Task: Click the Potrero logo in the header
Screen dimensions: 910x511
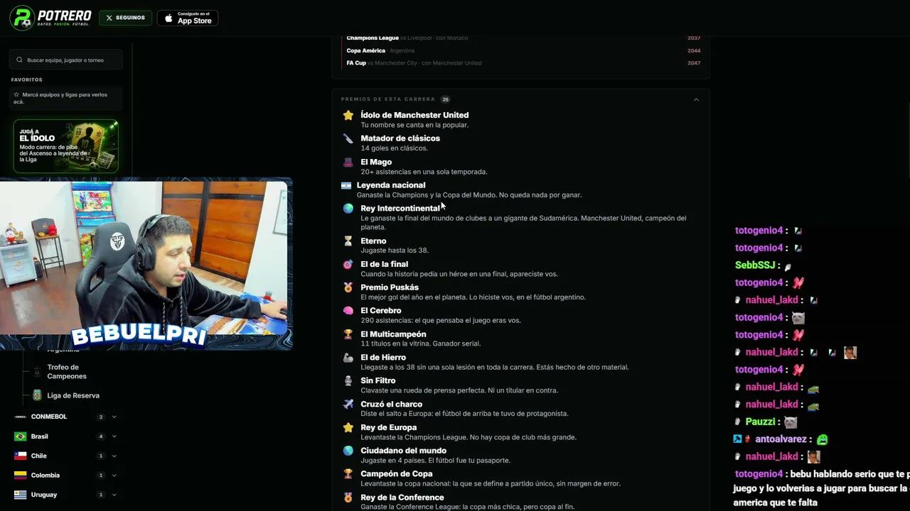Action: click(x=50, y=18)
